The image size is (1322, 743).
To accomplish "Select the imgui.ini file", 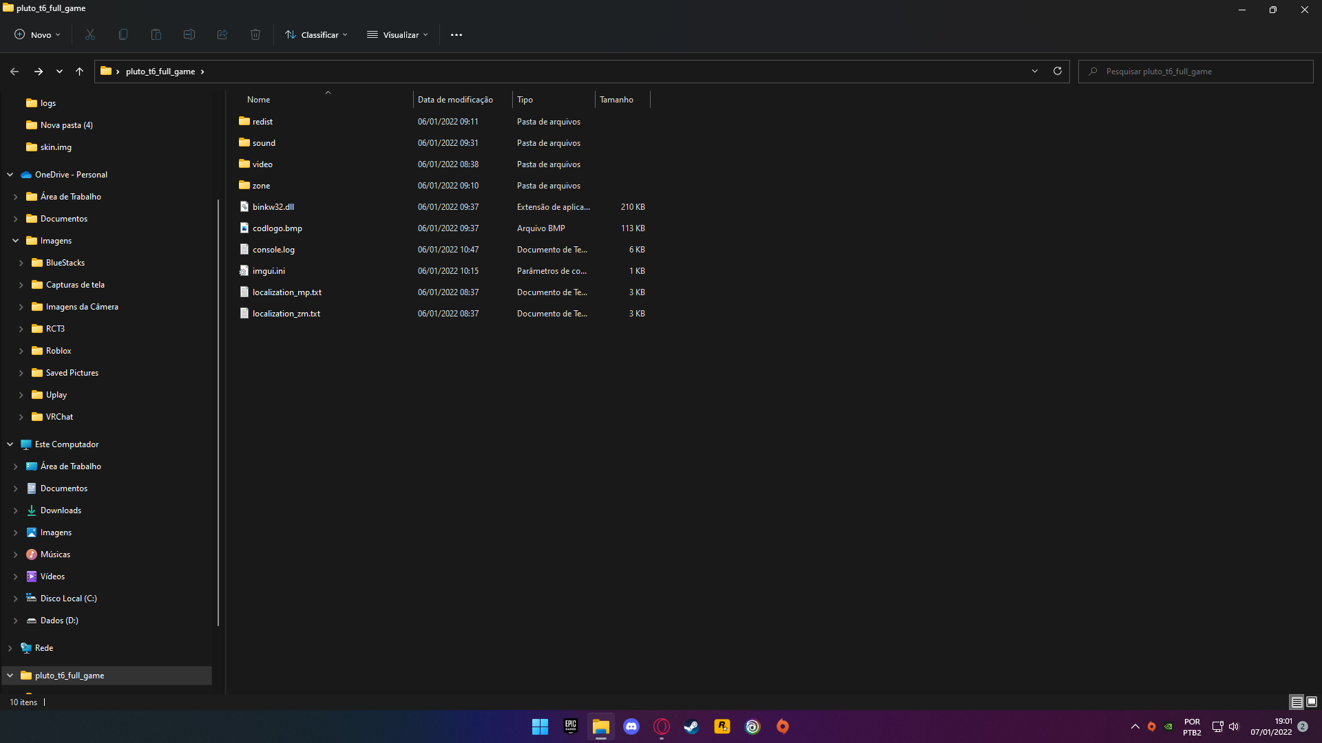I will (x=269, y=271).
